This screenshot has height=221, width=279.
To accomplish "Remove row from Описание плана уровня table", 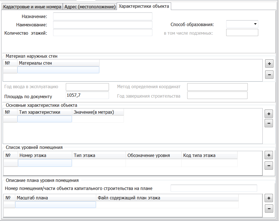I will click(269, 208).
